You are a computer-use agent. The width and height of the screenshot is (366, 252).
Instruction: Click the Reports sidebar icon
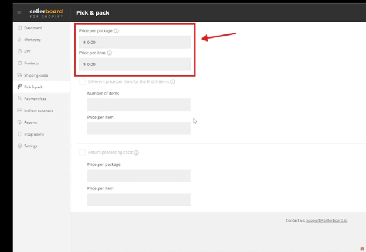[20, 123]
